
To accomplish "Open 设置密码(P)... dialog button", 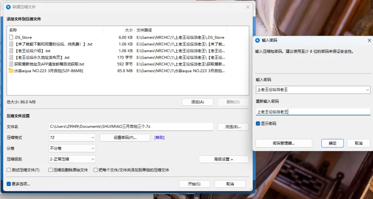I will point(125,137).
